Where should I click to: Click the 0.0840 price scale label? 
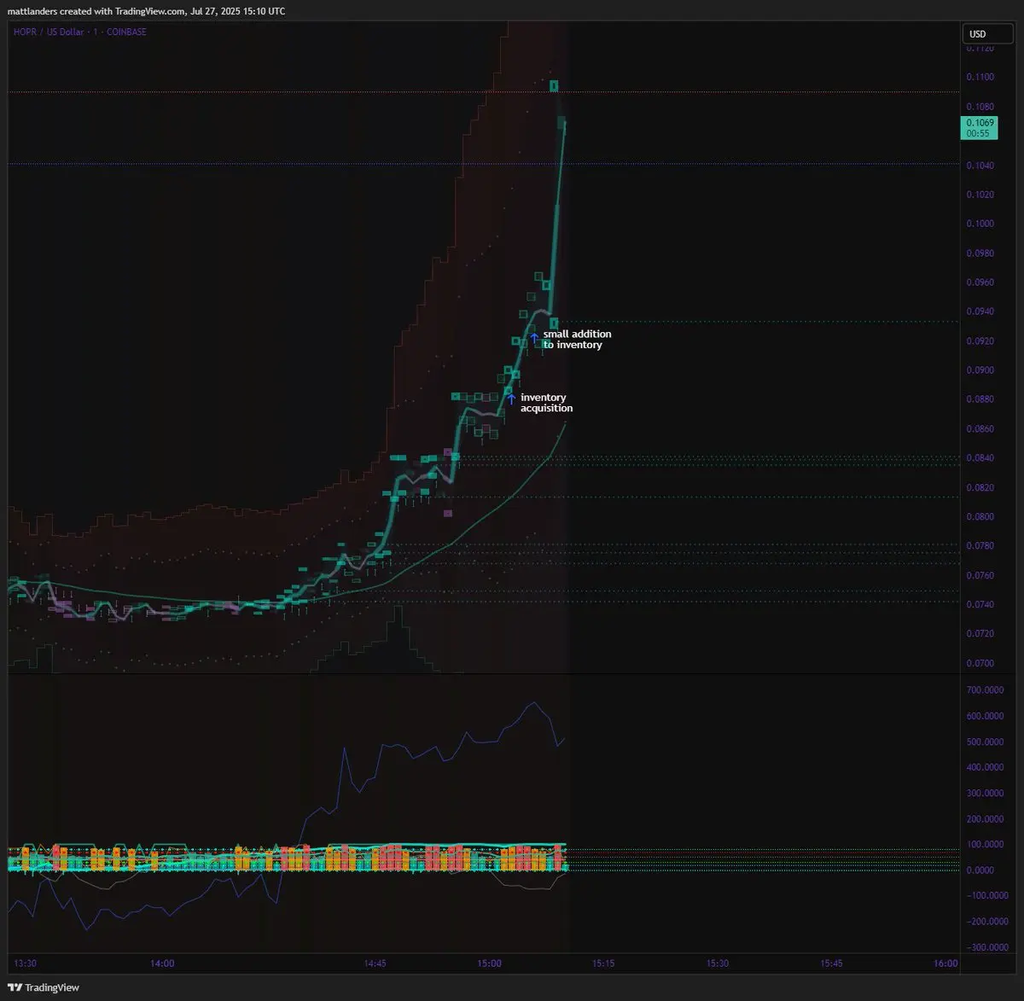980,458
